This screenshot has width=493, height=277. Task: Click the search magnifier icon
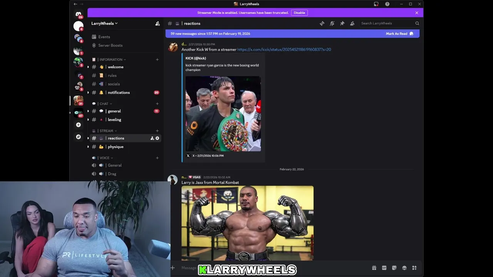pyautogui.click(x=417, y=23)
